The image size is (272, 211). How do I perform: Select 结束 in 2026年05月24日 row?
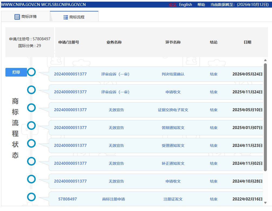(214, 74)
